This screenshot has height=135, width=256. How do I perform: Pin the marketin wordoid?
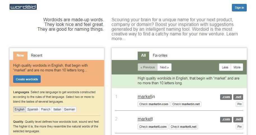point(239,104)
